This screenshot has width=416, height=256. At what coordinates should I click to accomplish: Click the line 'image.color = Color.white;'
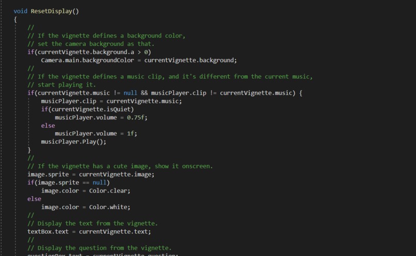[86, 207]
